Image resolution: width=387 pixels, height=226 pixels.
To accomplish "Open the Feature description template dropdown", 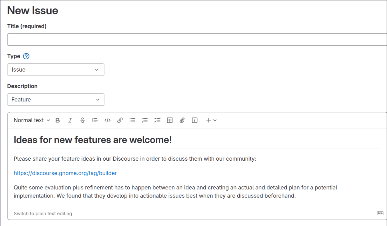I will click(x=56, y=100).
